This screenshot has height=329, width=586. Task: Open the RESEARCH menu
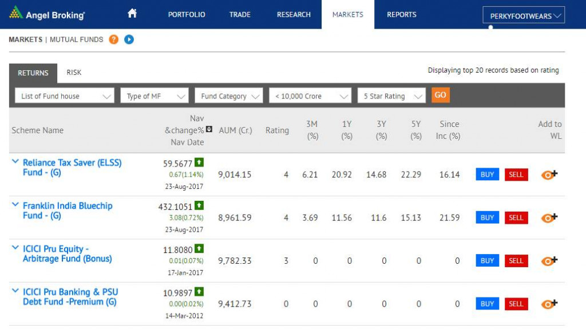pyautogui.click(x=294, y=14)
